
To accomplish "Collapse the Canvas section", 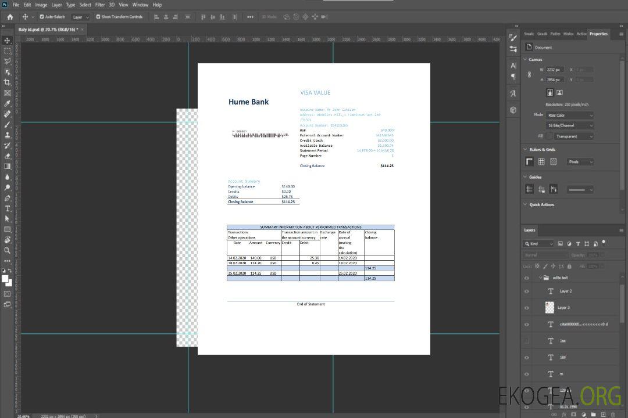I will [x=526, y=59].
